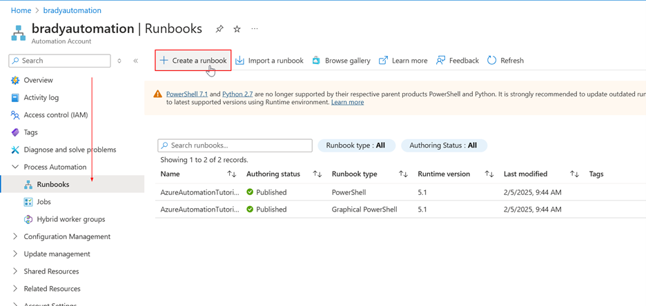Open Overview in the sidebar
Screen dimensions: 646x306
(39, 80)
